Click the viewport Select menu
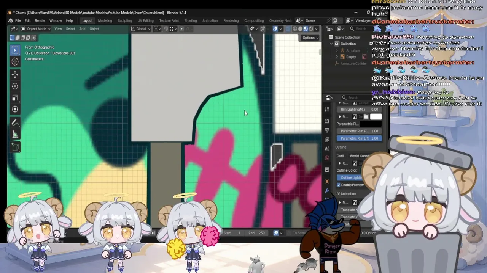Viewport: 487px width, 273px height. point(70,29)
